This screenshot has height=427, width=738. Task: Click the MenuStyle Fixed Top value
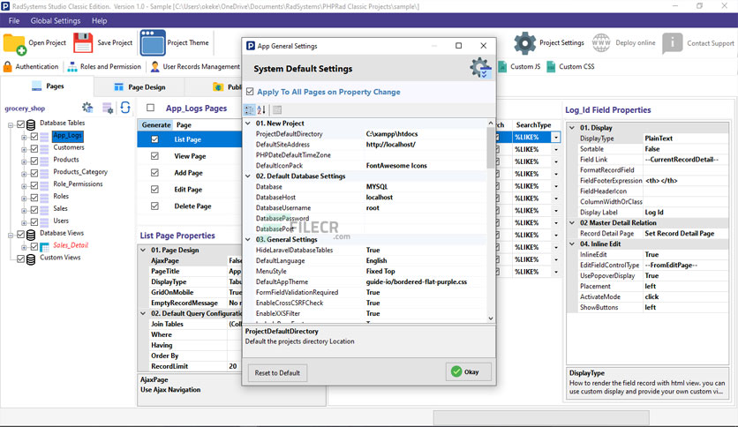(x=380, y=272)
